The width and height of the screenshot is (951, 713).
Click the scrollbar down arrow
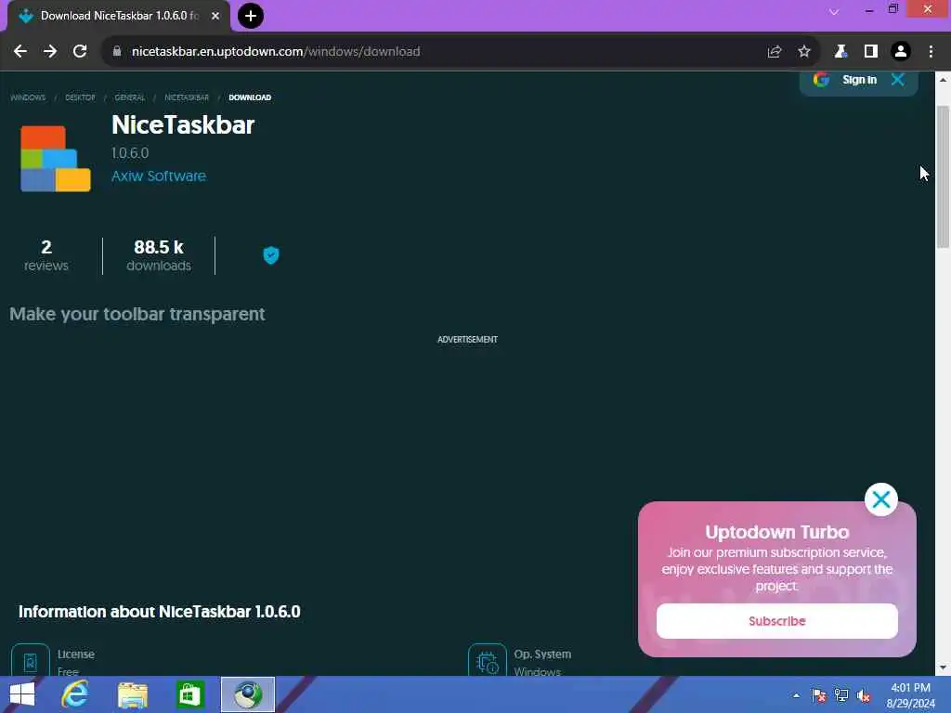[x=943, y=668]
